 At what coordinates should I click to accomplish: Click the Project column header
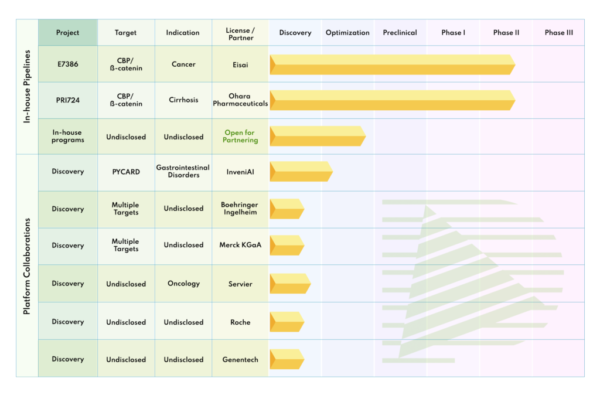[67, 33]
